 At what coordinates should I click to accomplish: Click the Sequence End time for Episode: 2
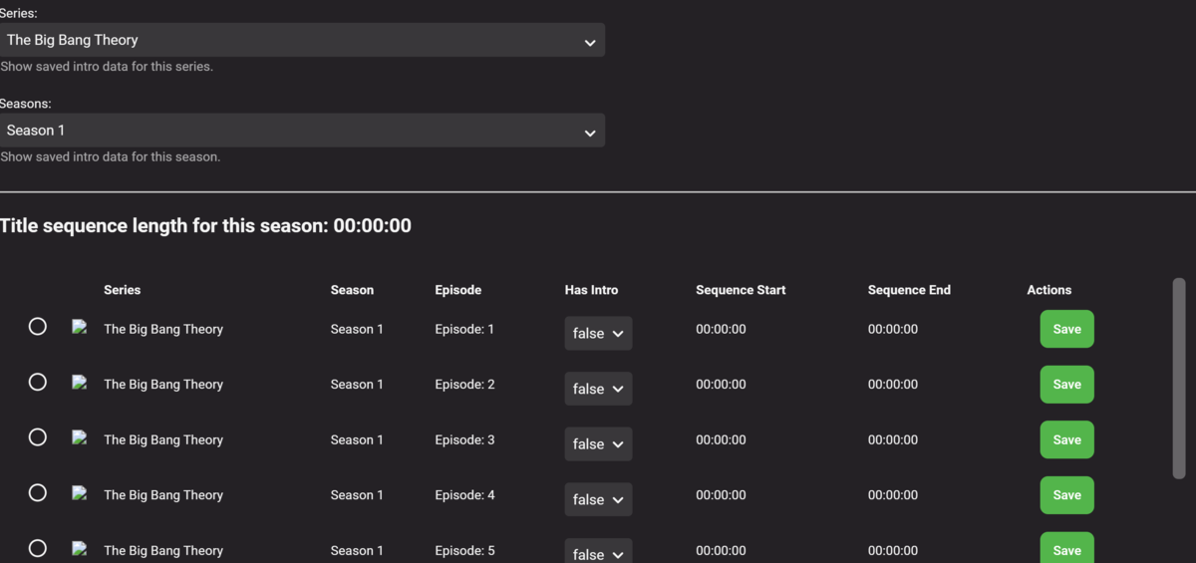click(x=893, y=385)
